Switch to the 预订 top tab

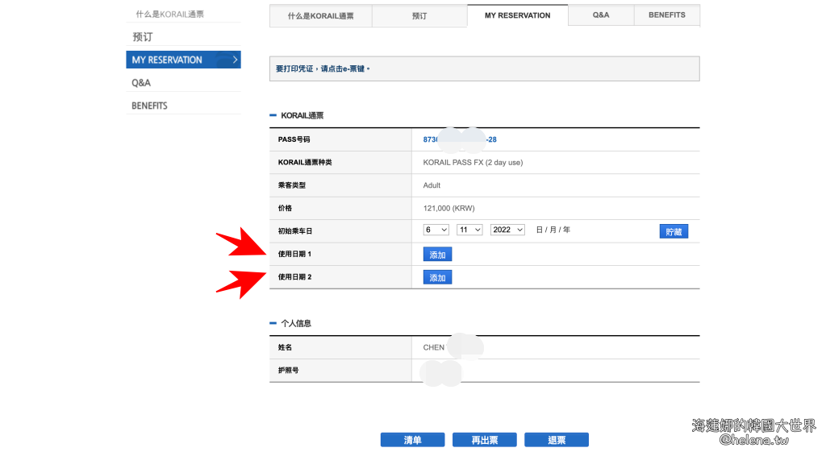pos(419,15)
